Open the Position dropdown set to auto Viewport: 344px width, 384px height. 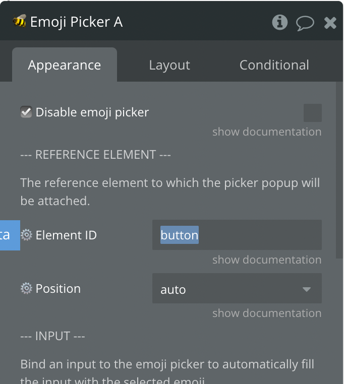pyautogui.click(x=237, y=289)
